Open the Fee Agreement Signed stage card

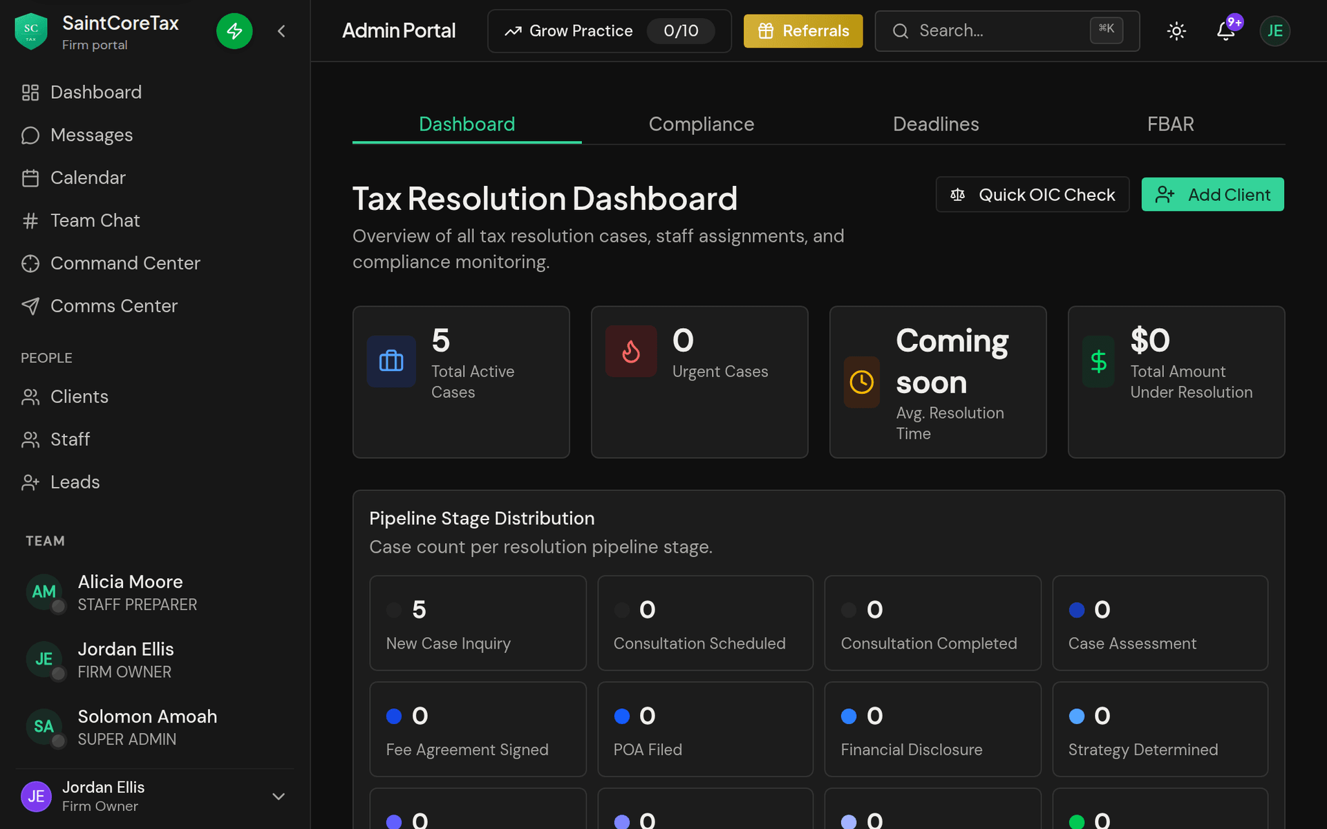click(478, 730)
